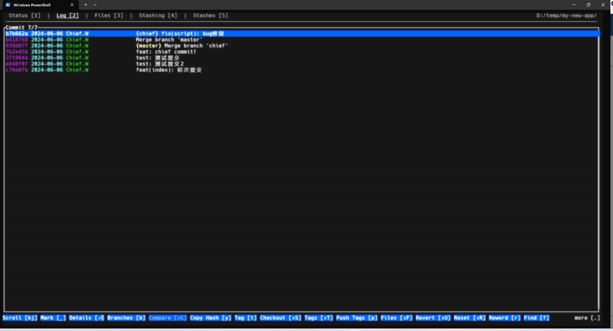613x331 pixels.
Task: Click the Tag [t] command
Action: 246,318
